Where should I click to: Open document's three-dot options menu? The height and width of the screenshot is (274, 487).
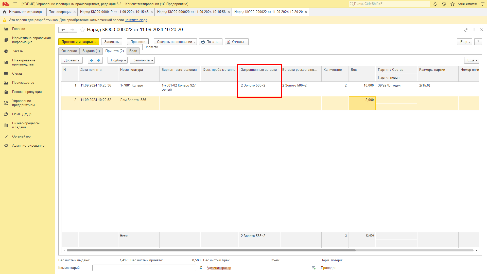[x=474, y=30]
